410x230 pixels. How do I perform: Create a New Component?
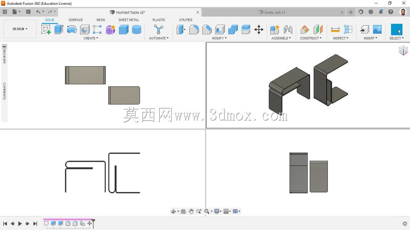pyautogui.click(x=275, y=30)
